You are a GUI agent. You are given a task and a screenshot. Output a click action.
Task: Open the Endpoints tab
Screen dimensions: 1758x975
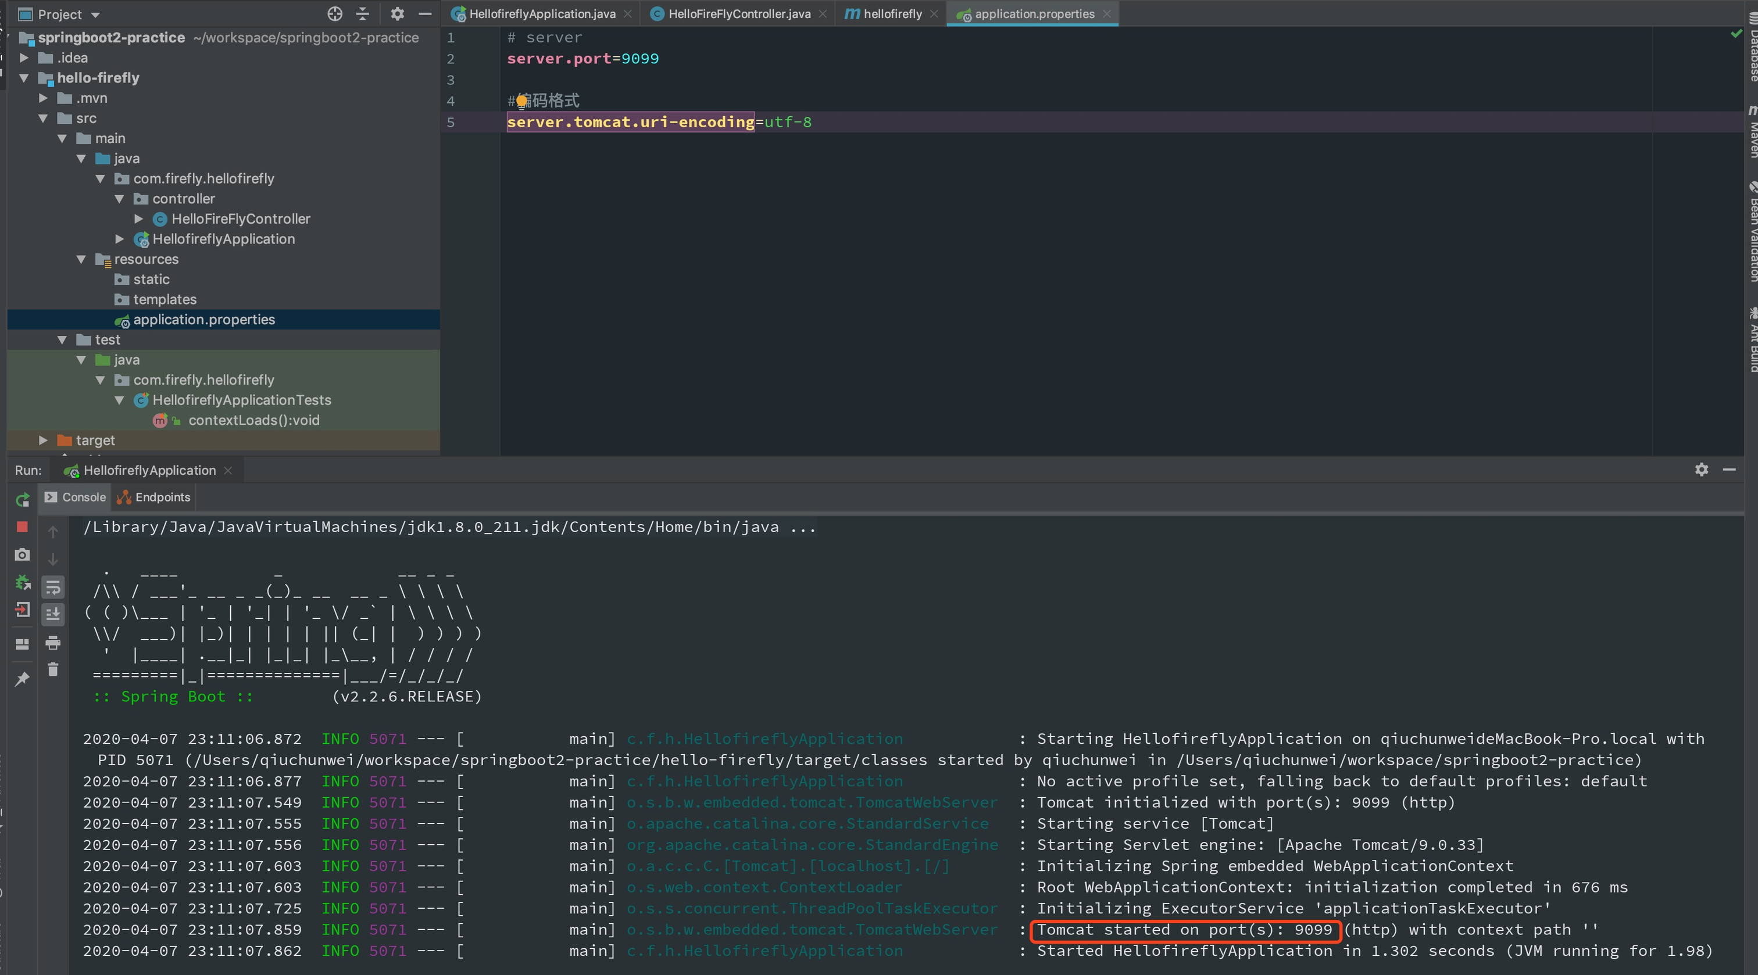click(x=154, y=497)
